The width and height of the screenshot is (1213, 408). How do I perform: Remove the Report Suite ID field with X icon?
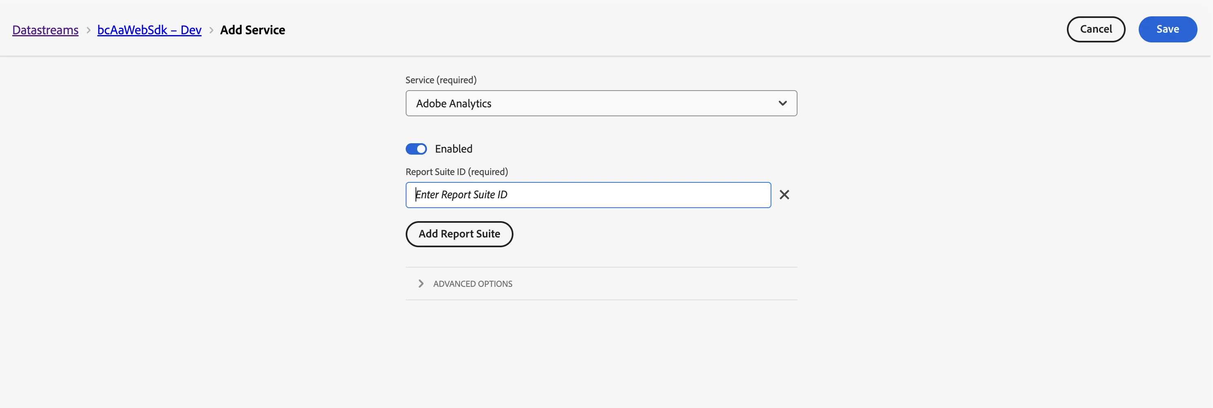(784, 195)
